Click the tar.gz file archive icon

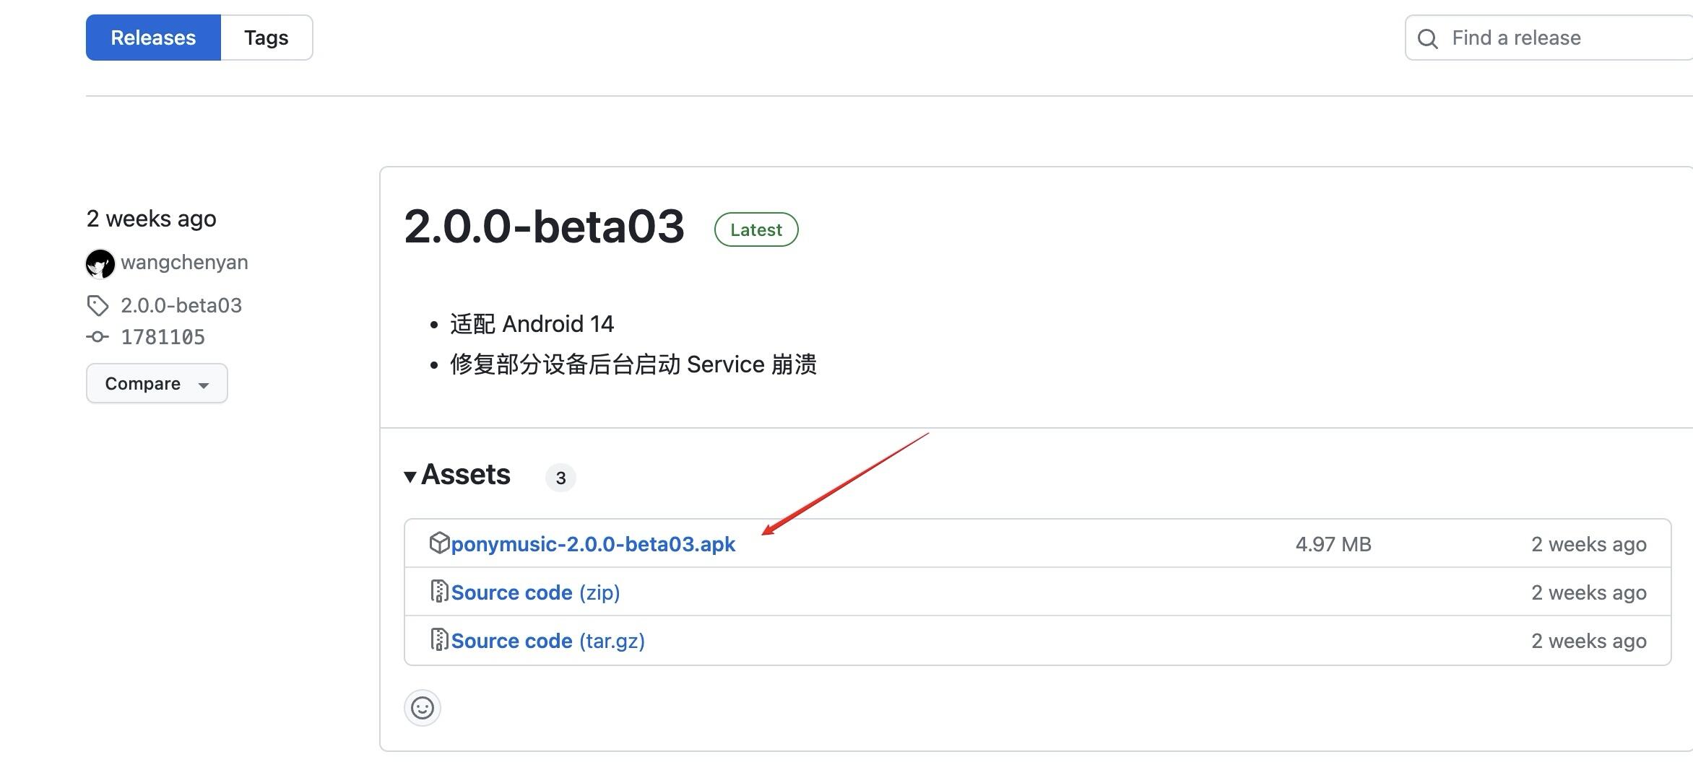pyautogui.click(x=439, y=639)
